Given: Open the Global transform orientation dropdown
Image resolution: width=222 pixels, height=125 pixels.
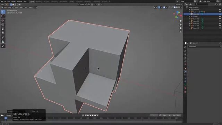Looking at the screenshot, I should pyautogui.click(x=82, y=5).
